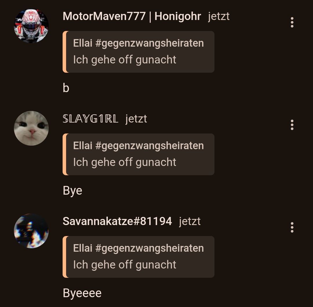
Task: Open three-dot menu on Savannakatze#81194's message
Action: click(x=292, y=227)
